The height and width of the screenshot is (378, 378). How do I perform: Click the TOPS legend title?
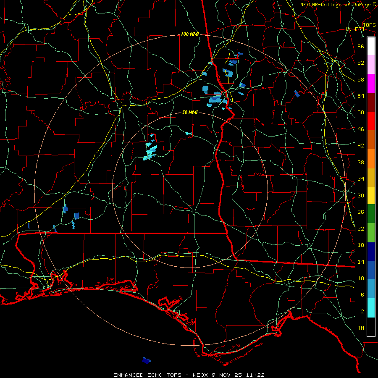click(369, 25)
